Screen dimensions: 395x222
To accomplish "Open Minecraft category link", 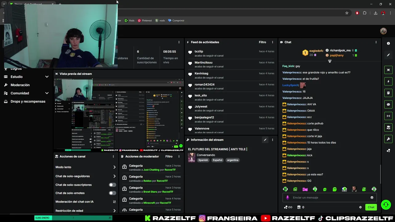I will pos(149,203).
